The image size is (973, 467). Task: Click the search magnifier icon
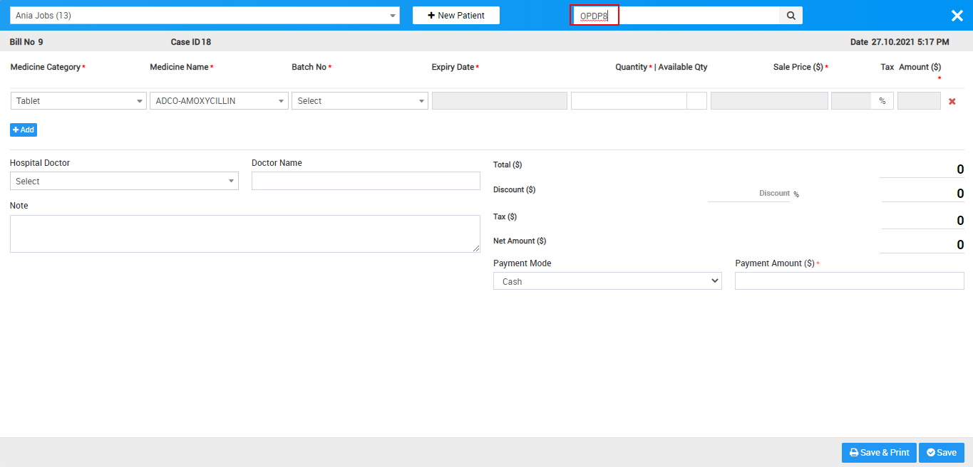pos(790,15)
